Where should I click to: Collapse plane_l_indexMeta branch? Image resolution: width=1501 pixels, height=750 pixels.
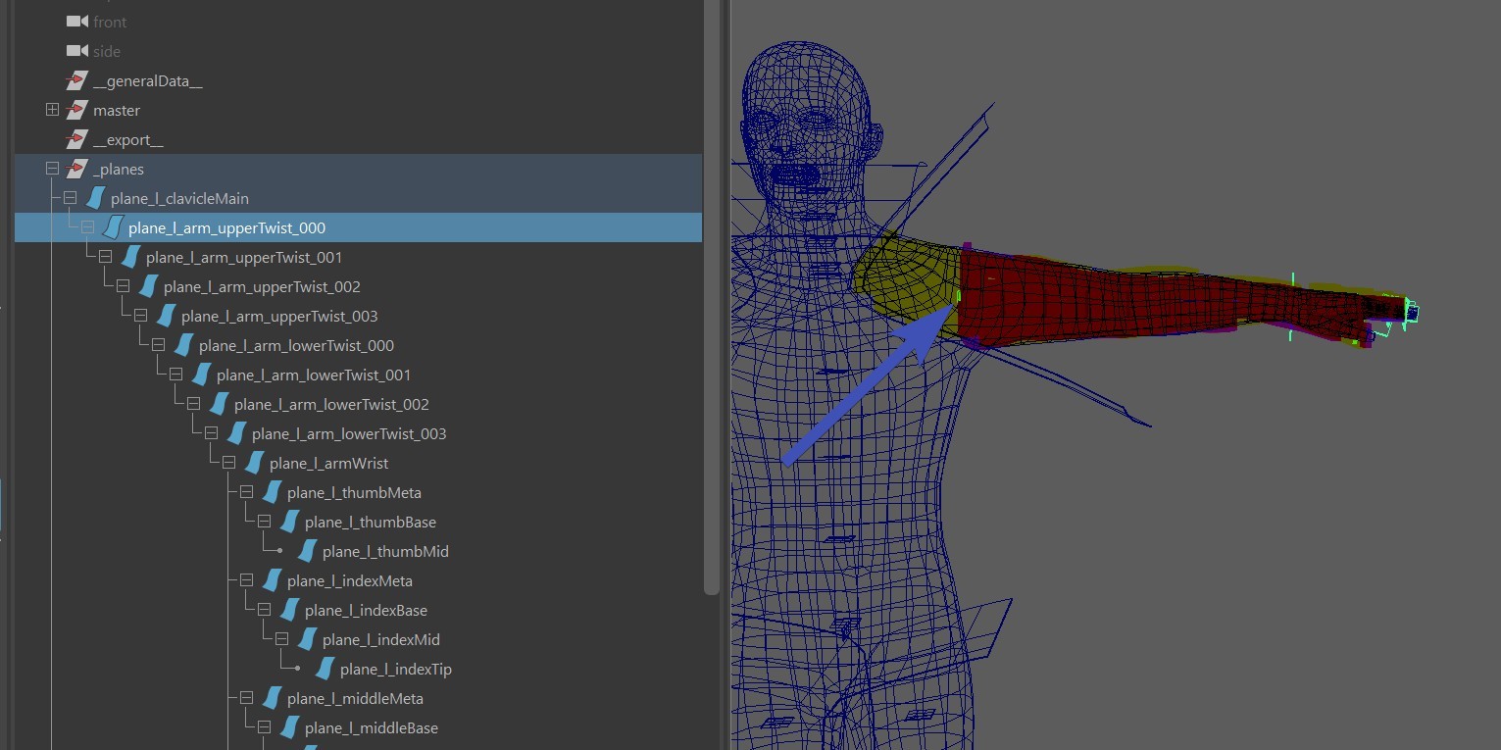pos(246,580)
